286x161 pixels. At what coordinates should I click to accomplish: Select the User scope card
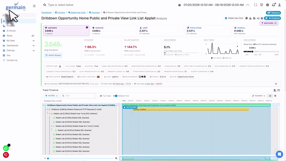[x=161, y=31]
